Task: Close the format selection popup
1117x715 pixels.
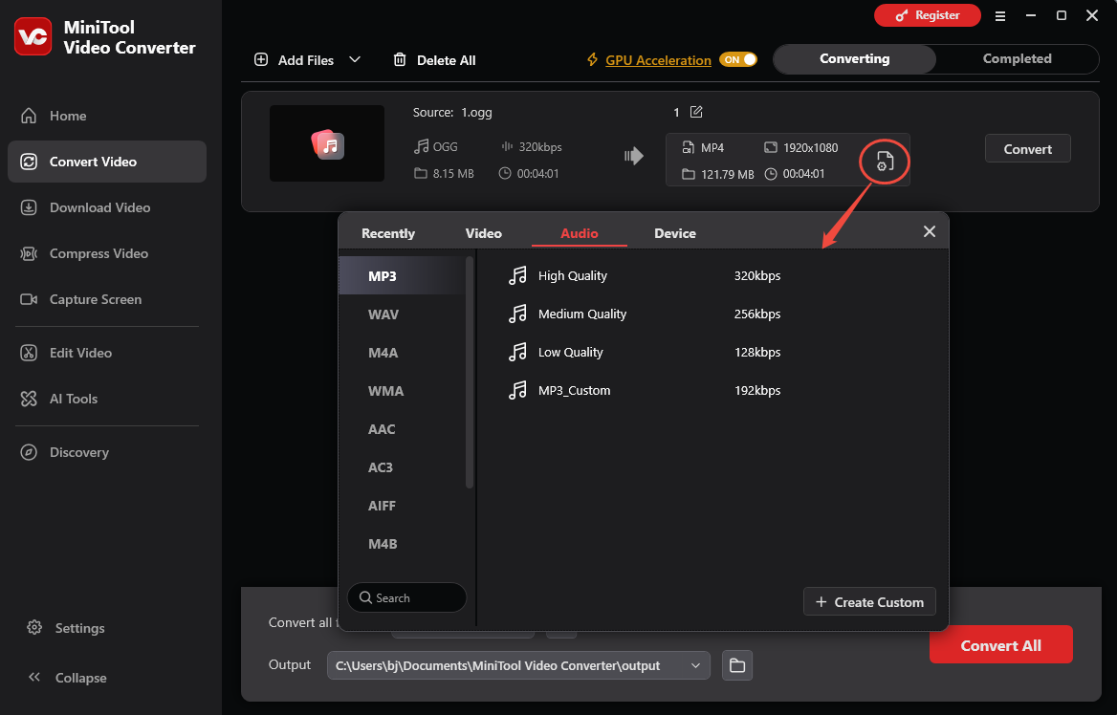Action: [x=929, y=231]
